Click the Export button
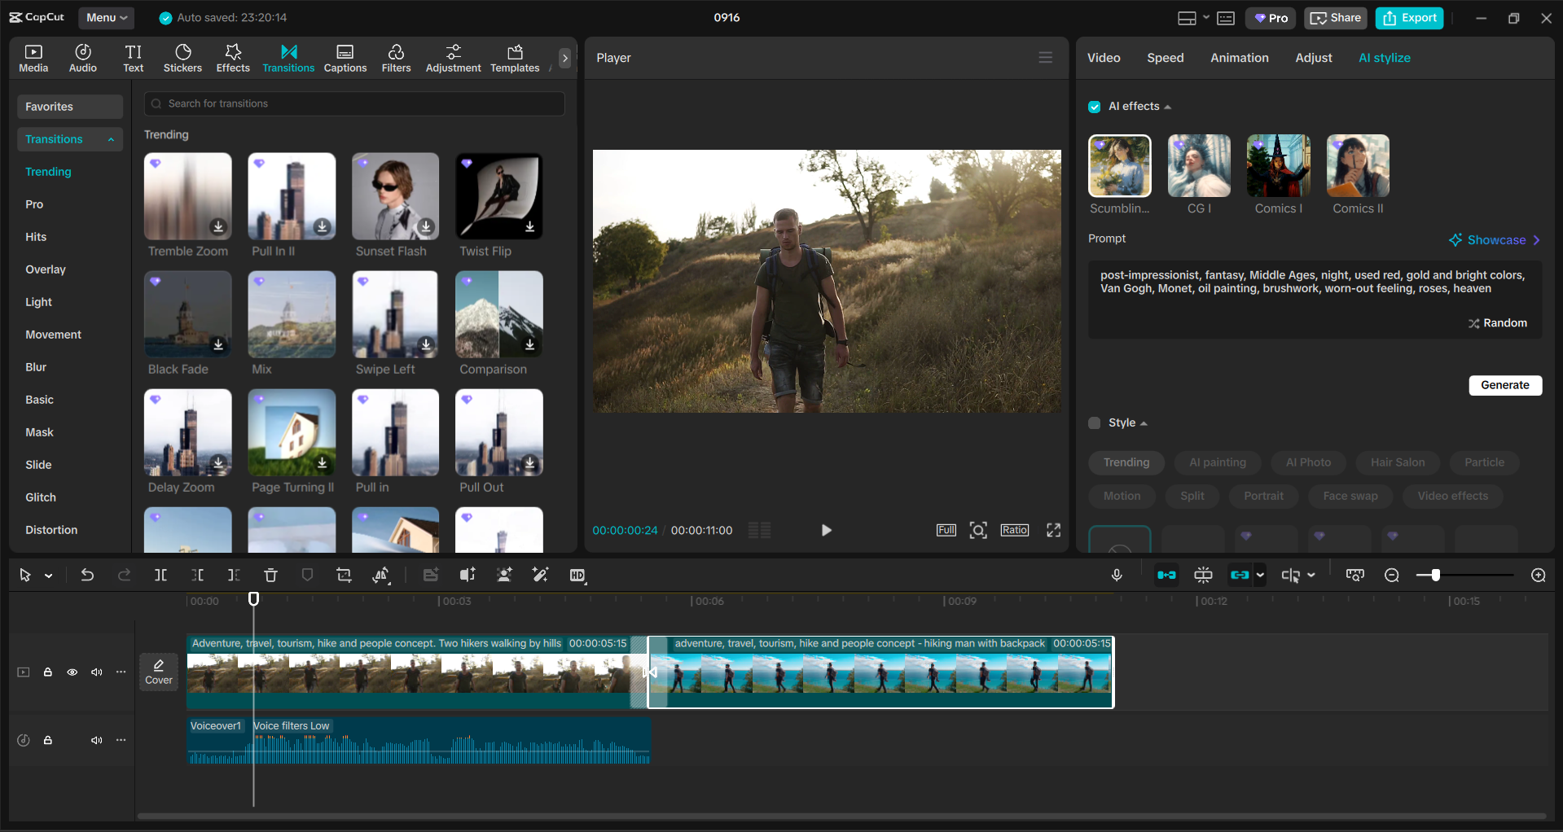 click(1409, 18)
